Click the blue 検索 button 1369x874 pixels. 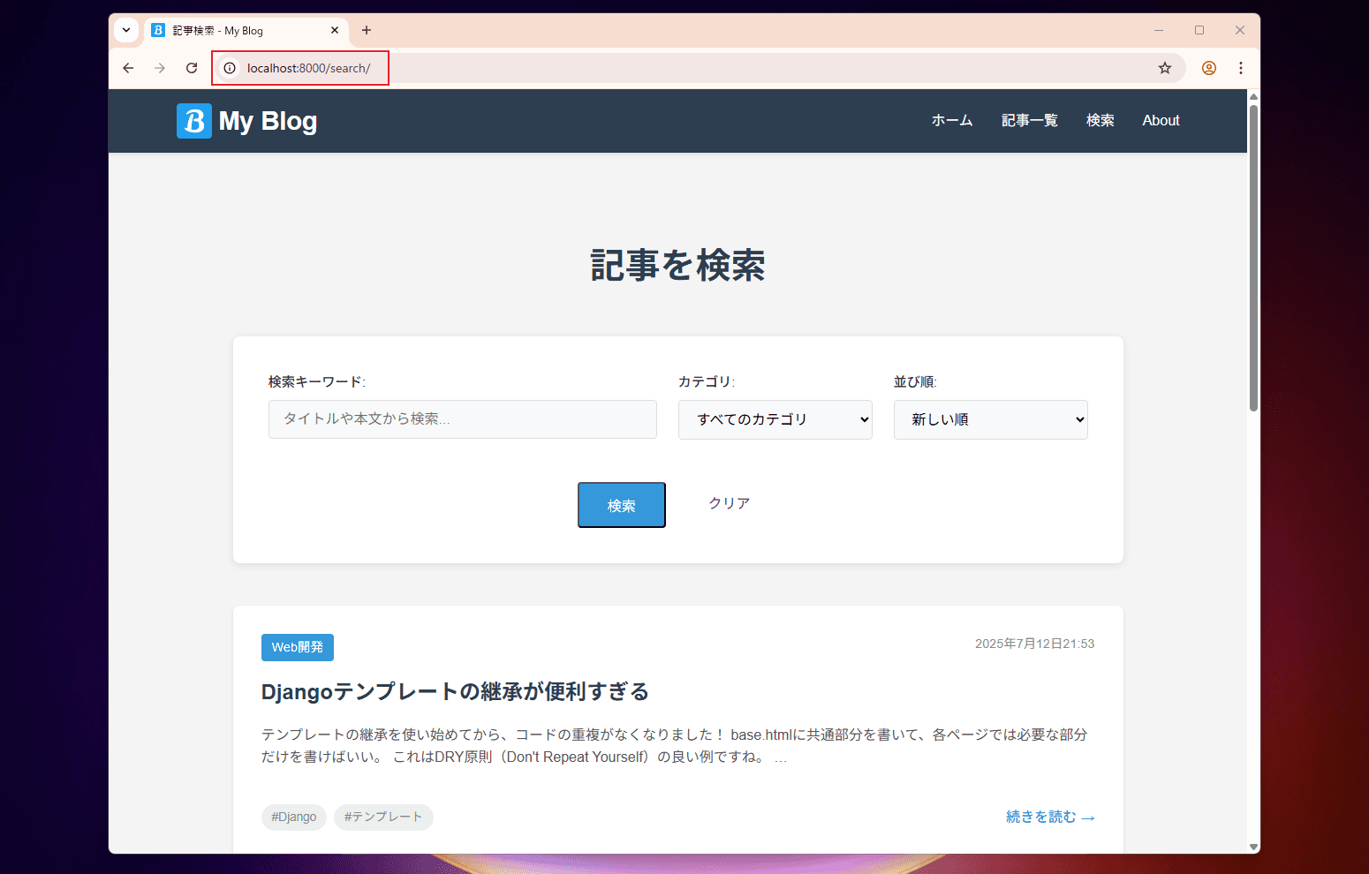pyautogui.click(x=622, y=505)
